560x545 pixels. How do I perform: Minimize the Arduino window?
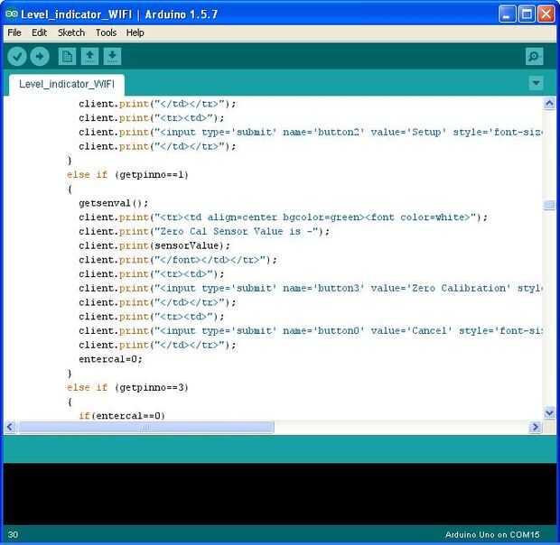(x=507, y=14)
